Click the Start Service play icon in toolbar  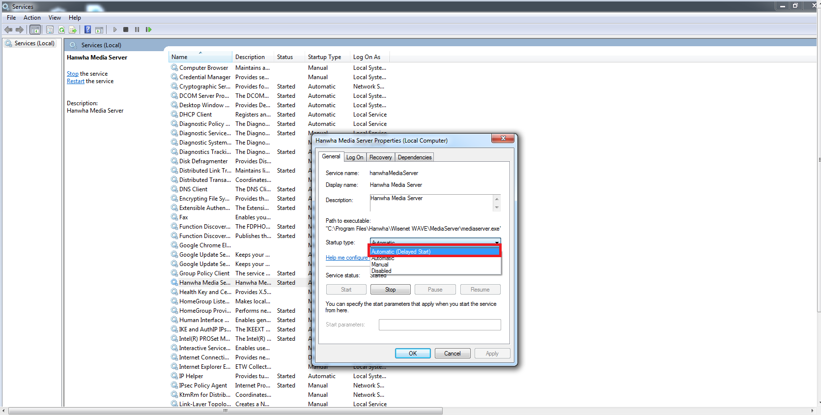[115, 30]
